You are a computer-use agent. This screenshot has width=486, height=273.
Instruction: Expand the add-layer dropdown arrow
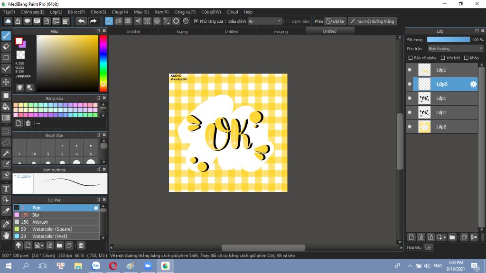pyautogui.click(x=445, y=237)
